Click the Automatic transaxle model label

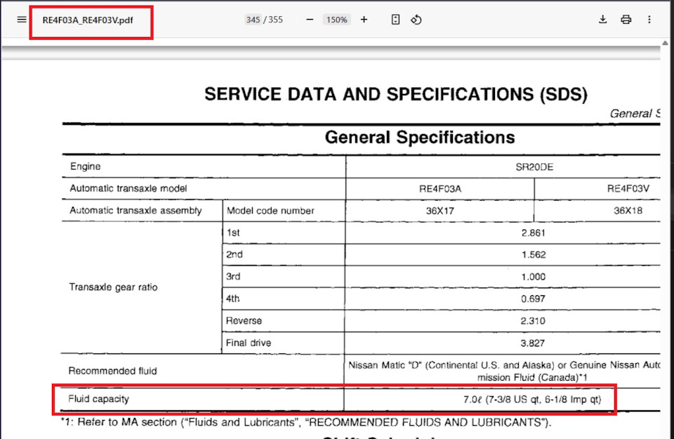click(128, 188)
